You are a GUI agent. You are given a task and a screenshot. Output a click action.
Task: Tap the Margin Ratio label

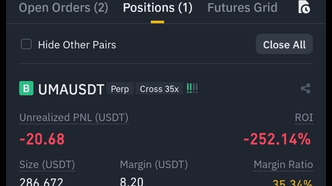(283, 165)
